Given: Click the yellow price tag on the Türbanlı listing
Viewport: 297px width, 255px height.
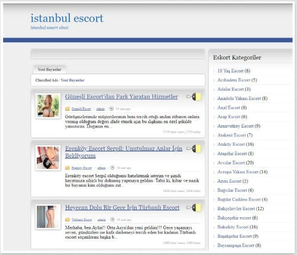Looking at the screenshot, I should click(194, 207).
